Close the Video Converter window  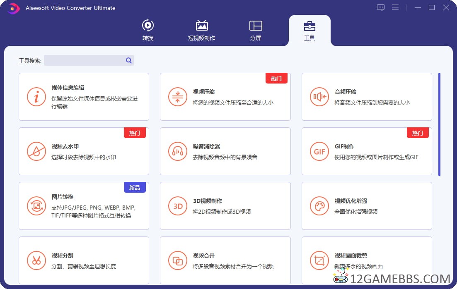pyautogui.click(x=446, y=7)
